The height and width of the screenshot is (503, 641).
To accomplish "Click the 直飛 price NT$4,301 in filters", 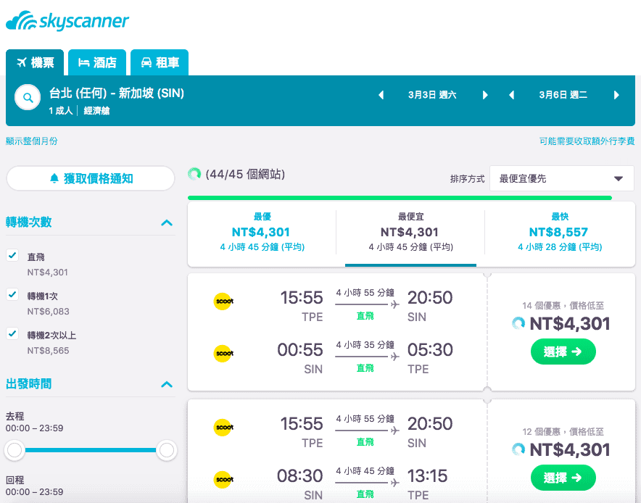I will [47, 273].
